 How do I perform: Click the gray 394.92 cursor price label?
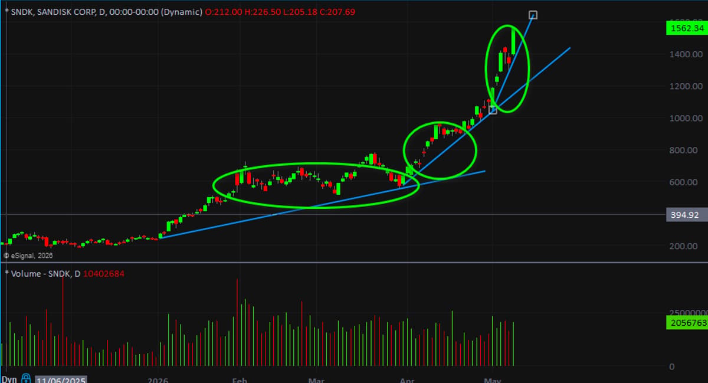pyautogui.click(x=686, y=214)
